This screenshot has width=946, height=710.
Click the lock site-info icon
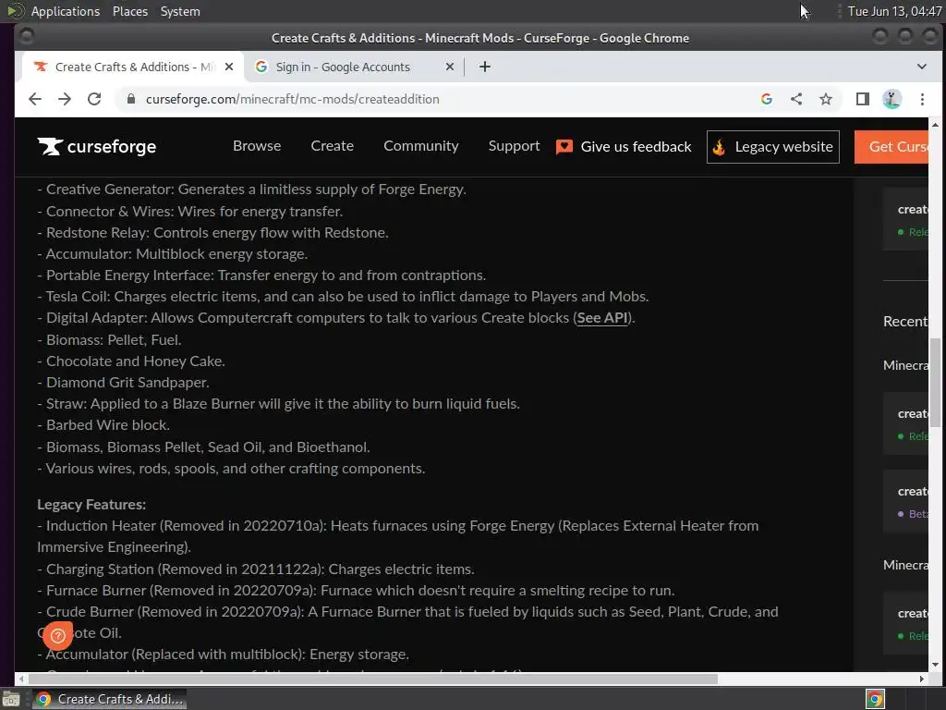131,99
